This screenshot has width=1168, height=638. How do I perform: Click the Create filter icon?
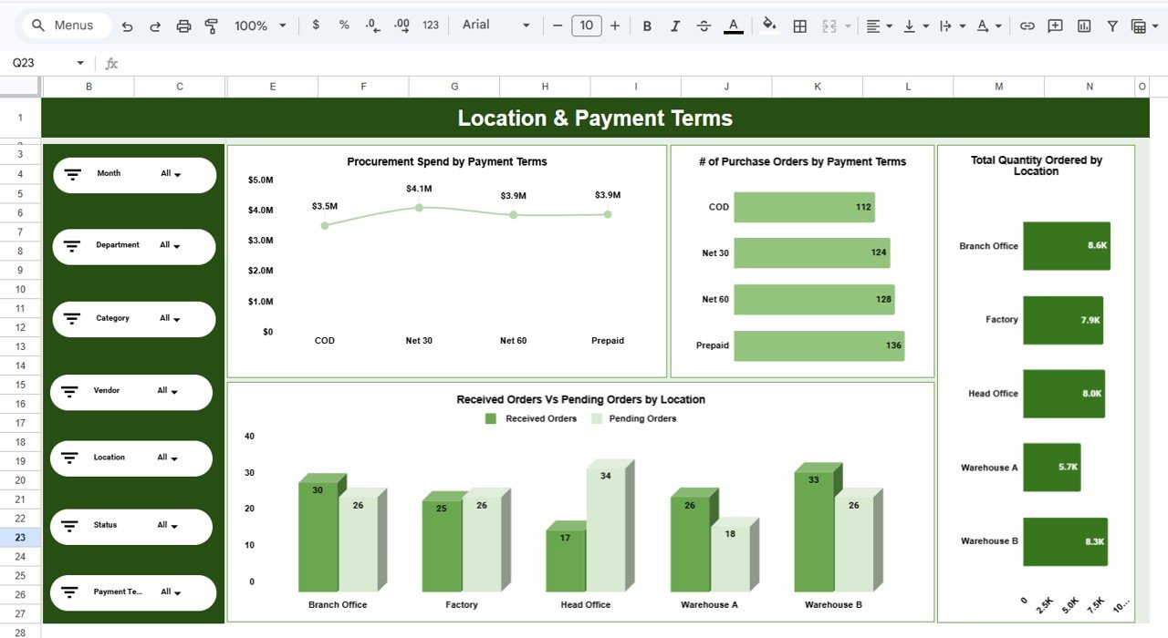(1112, 25)
